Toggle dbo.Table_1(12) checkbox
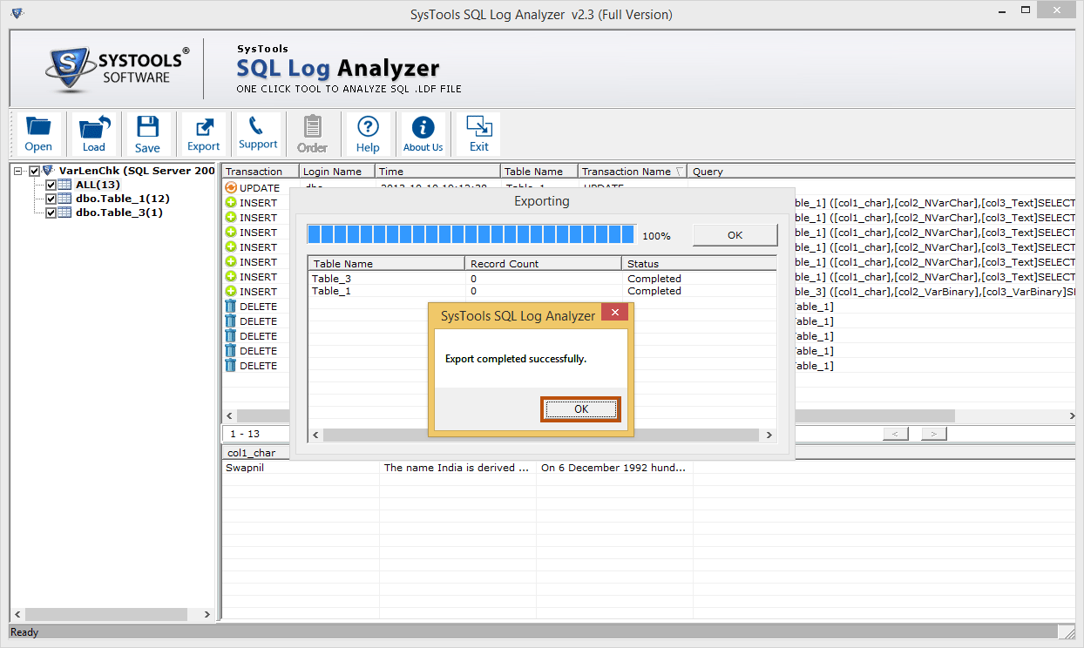1084x648 pixels. (x=51, y=199)
